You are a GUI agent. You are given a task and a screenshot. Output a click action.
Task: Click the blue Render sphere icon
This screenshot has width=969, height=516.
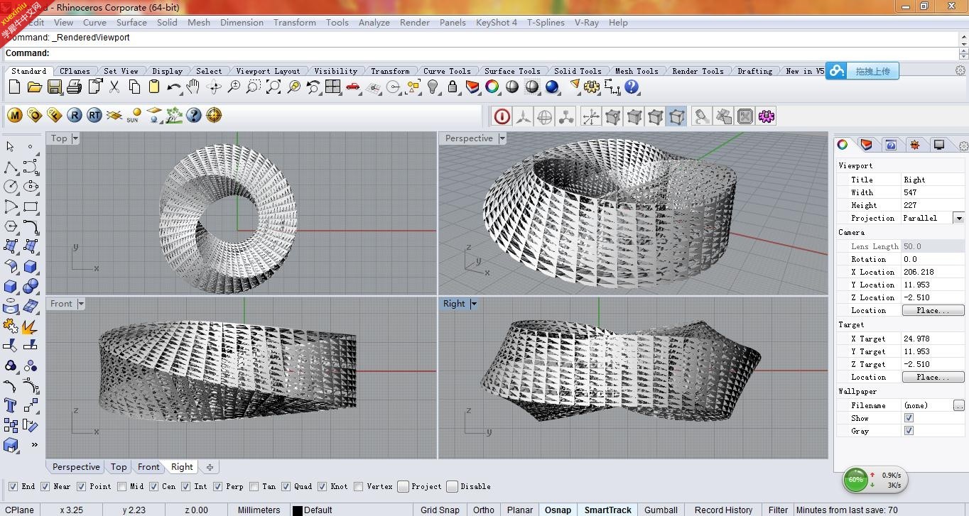pos(552,87)
